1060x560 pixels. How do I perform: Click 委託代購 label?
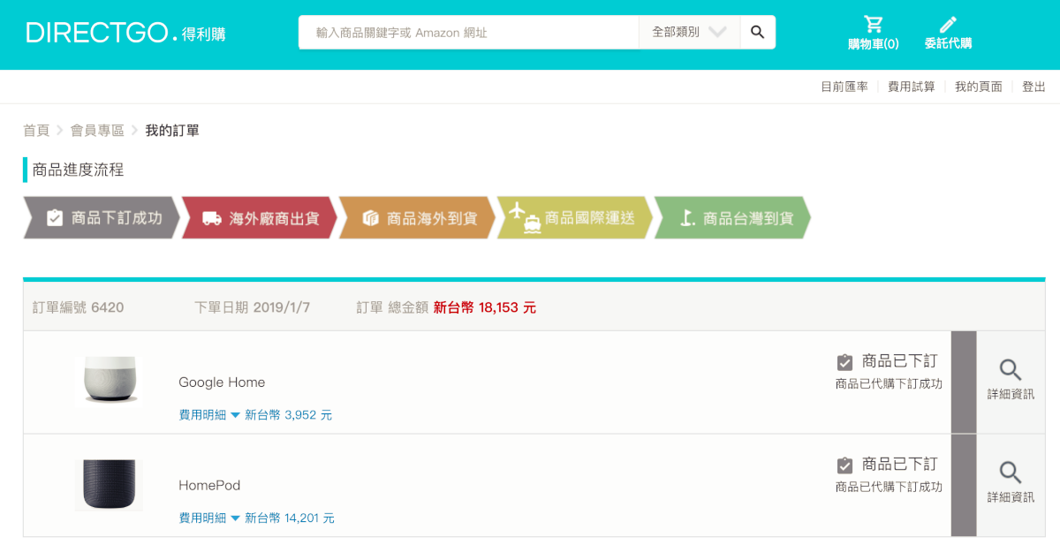click(x=948, y=44)
